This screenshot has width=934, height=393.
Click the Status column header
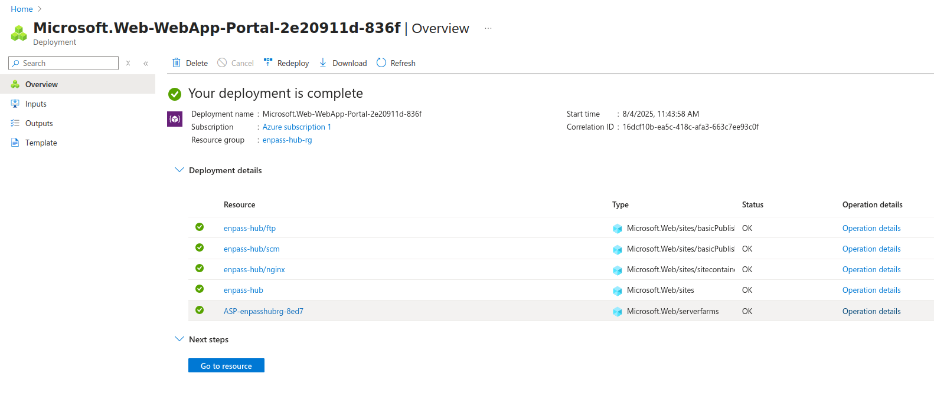tap(752, 204)
